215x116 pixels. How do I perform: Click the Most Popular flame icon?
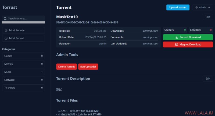click(x=6, y=30)
